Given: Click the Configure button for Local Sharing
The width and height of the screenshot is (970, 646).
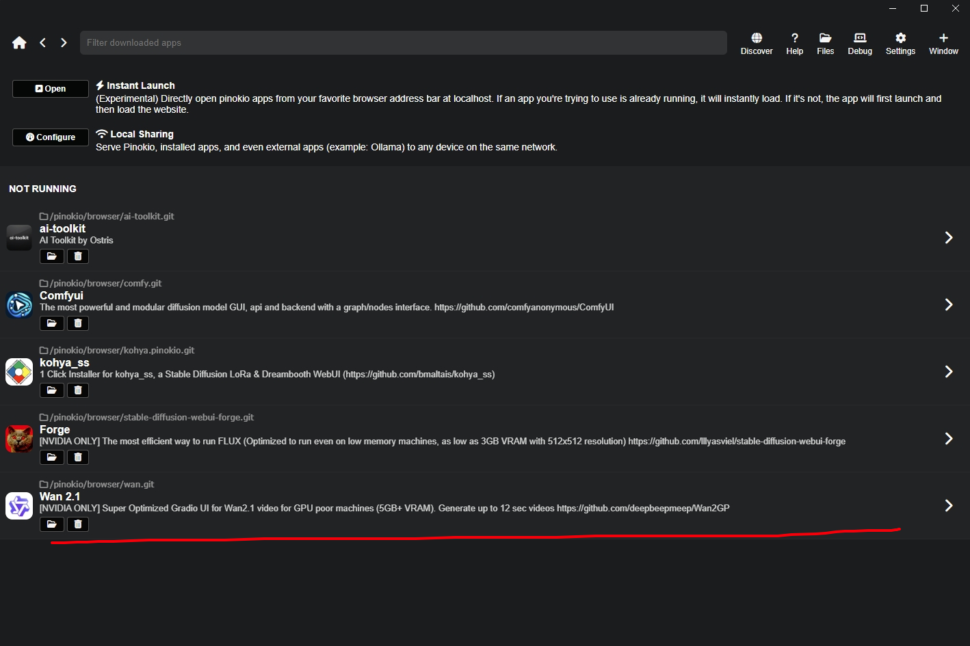Looking at the screenshot, I should [x=51, y=137].
